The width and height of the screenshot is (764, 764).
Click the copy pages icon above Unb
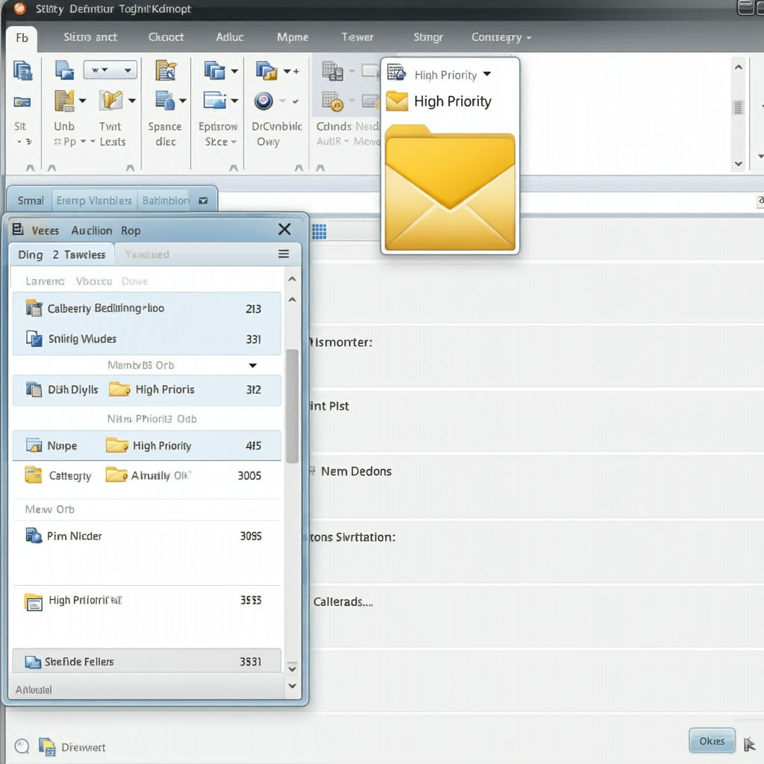pyautogui.click(x=64, y=70)
